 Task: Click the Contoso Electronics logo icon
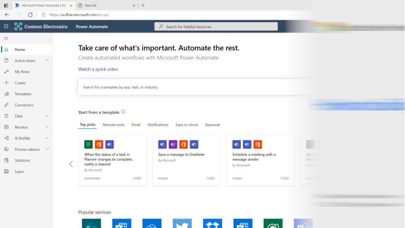tap(18, 26)
